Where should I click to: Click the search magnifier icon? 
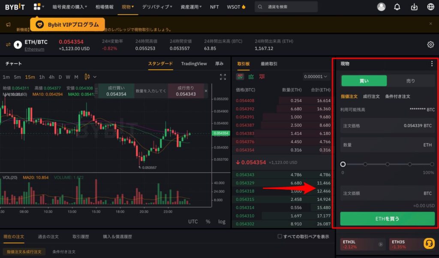pyautogui.click(x=260, y=7)
